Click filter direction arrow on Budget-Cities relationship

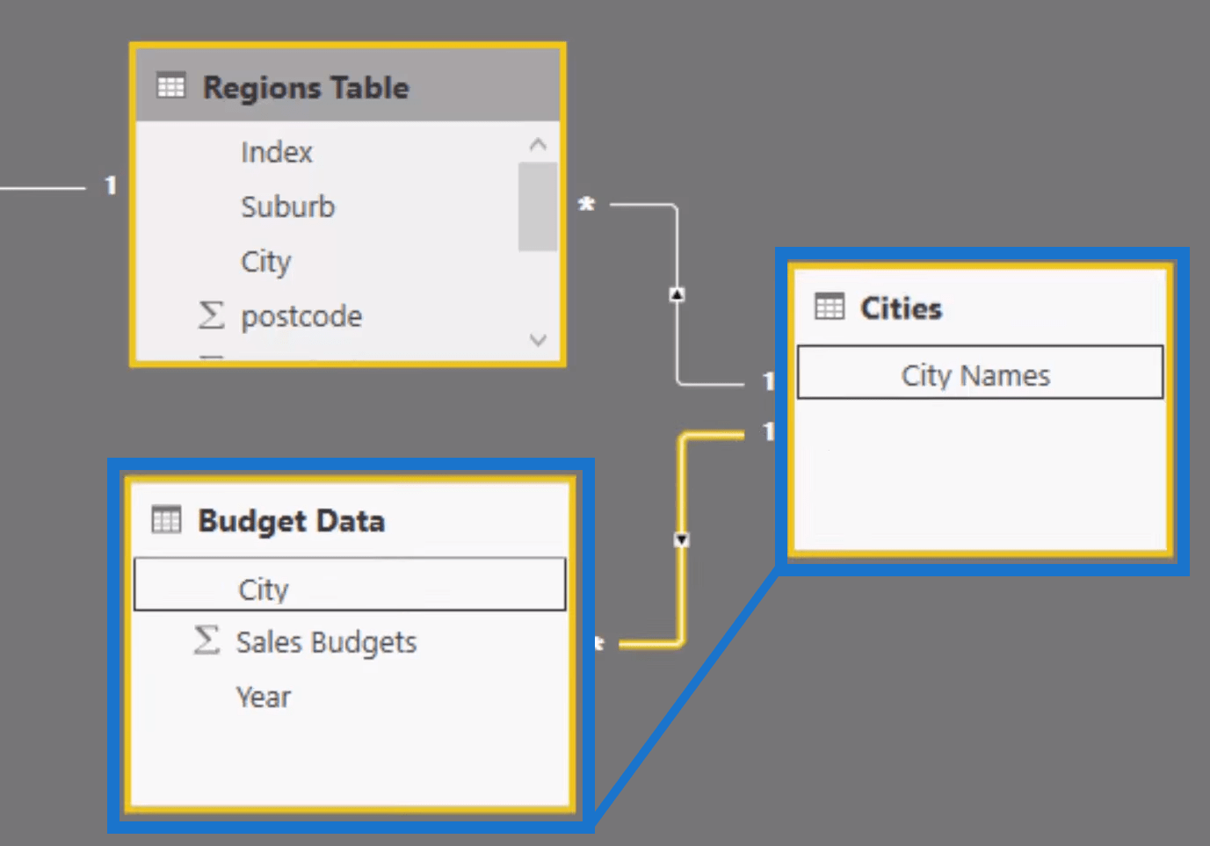coord(681,539)
